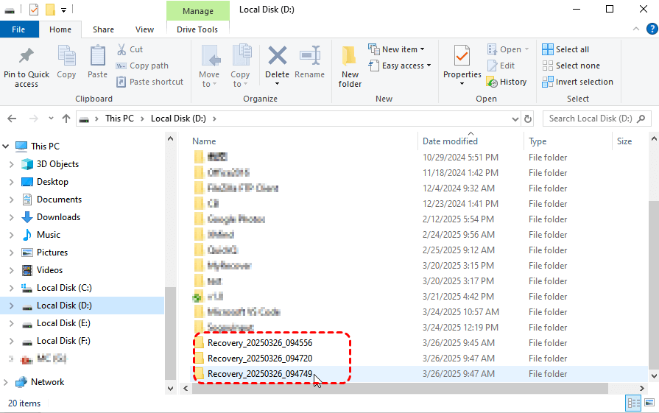
Task: Click the vertical scrollbar in file list
Action: 653,258
